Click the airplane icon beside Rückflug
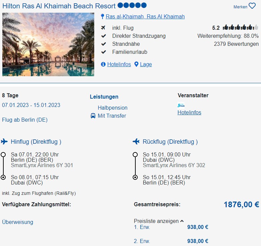The width and height of the screenshot is (261, 246). point(136,142)
